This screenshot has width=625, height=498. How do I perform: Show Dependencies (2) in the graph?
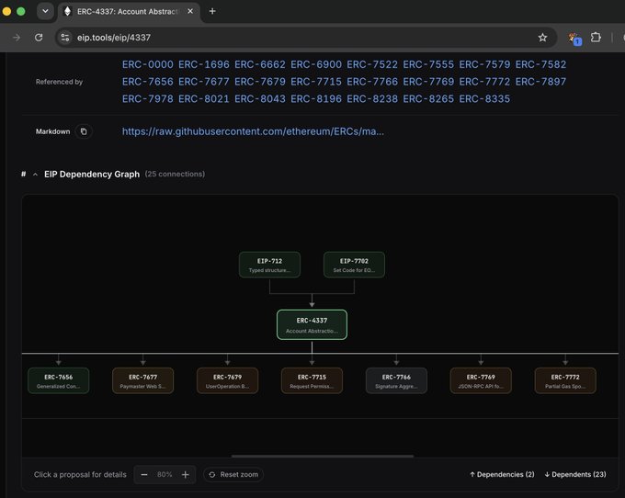point(502,474)
